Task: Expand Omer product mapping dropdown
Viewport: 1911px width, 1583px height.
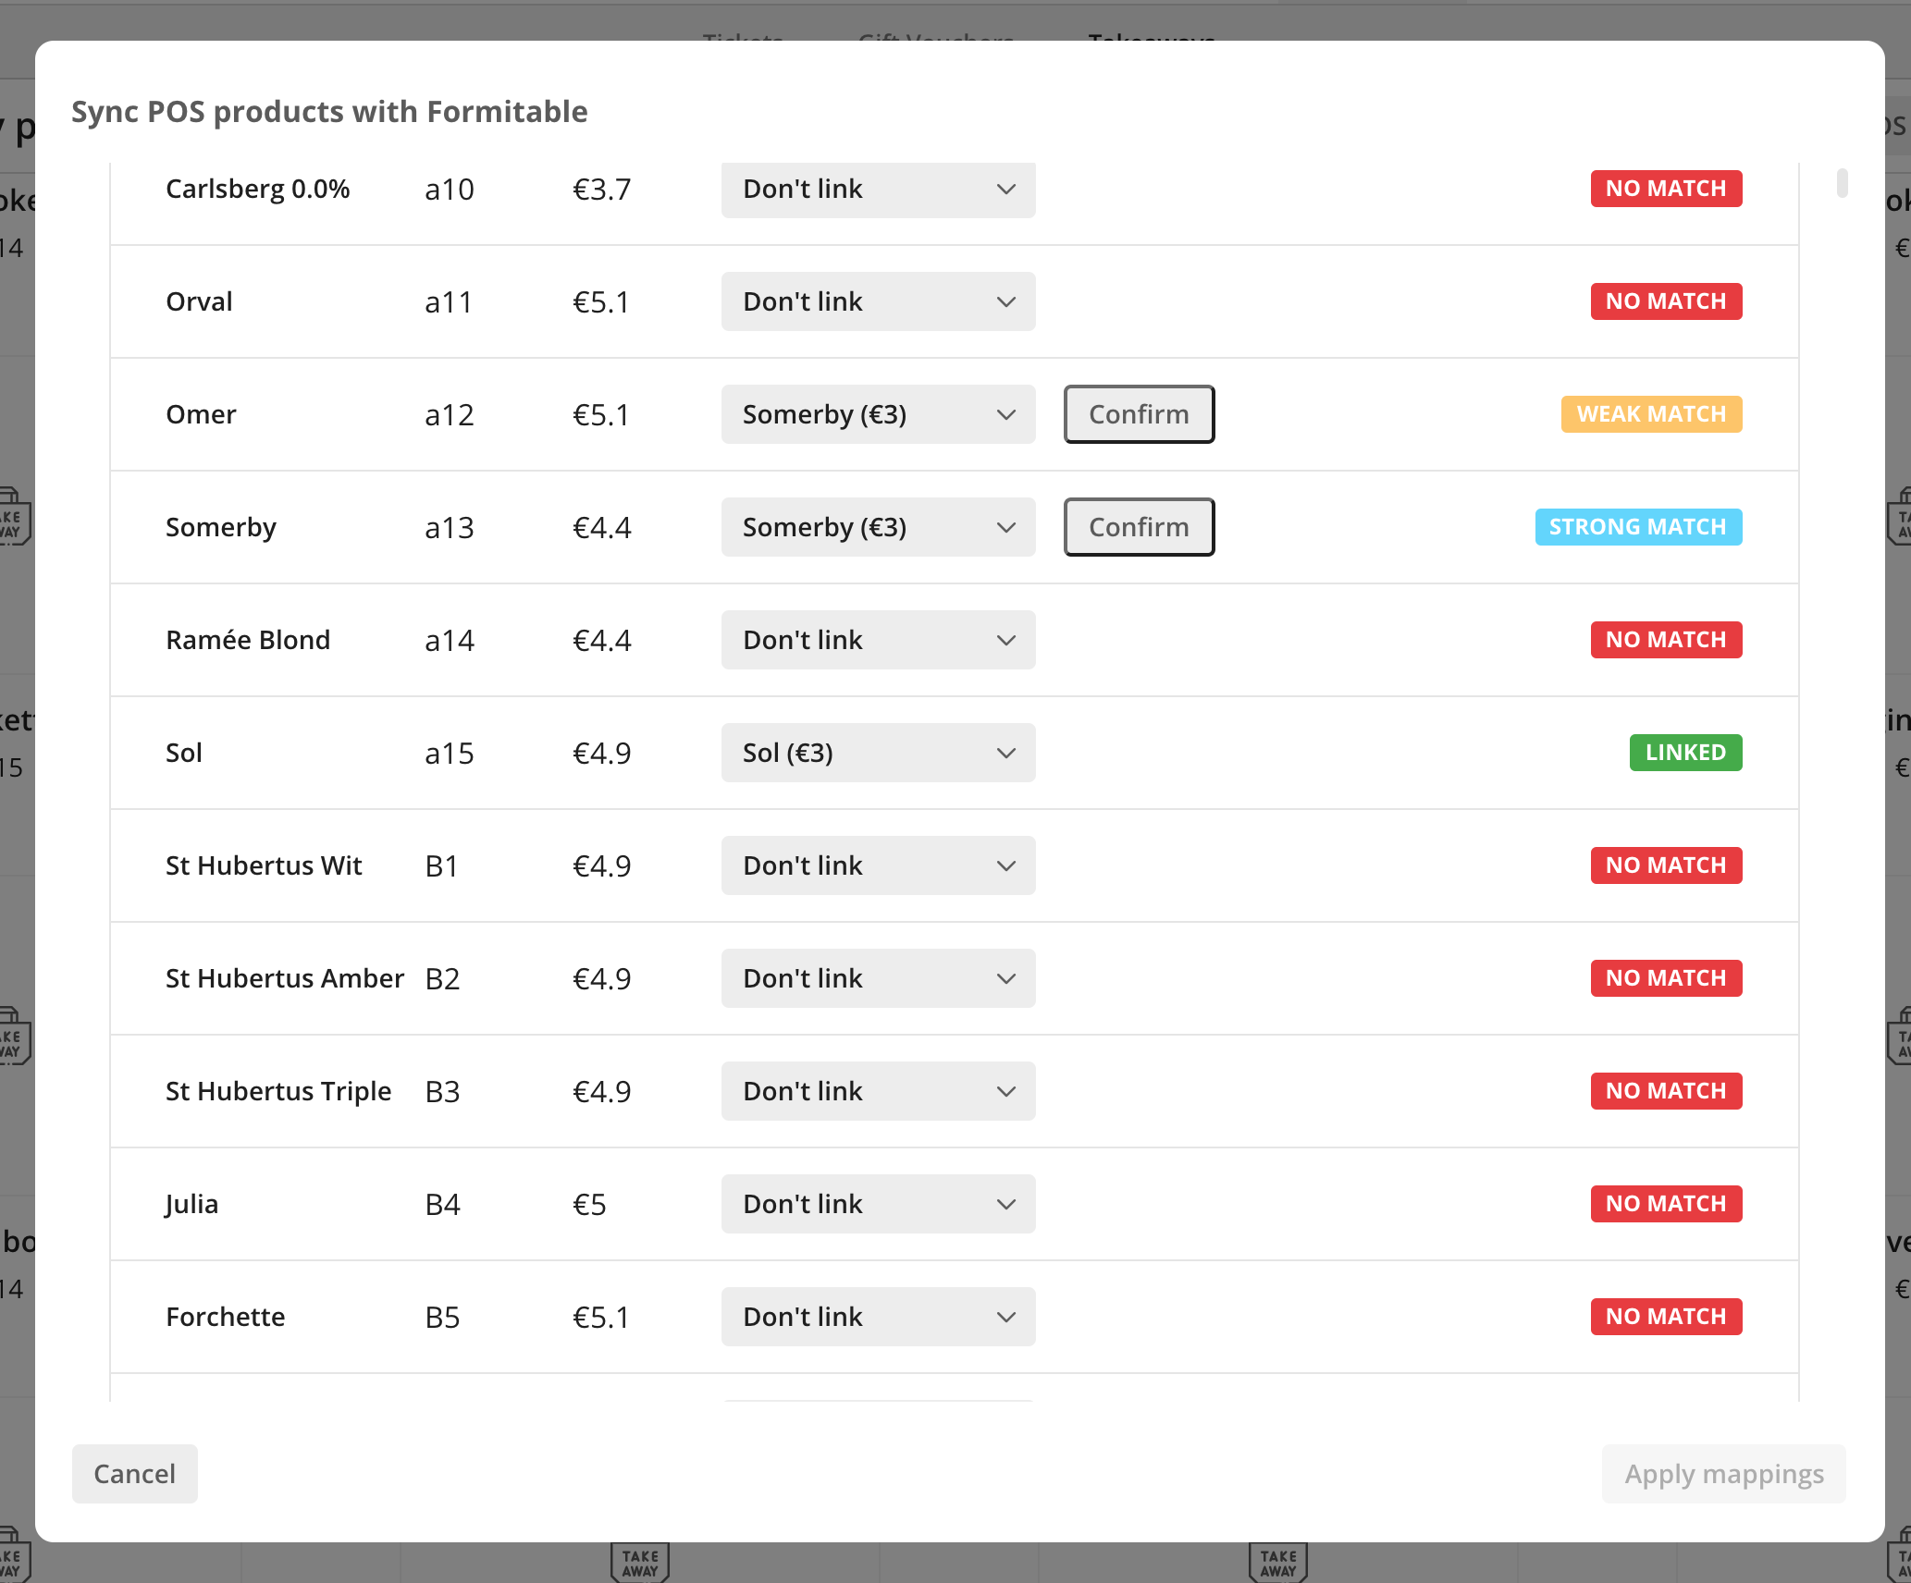Action: tap(878, 414)
